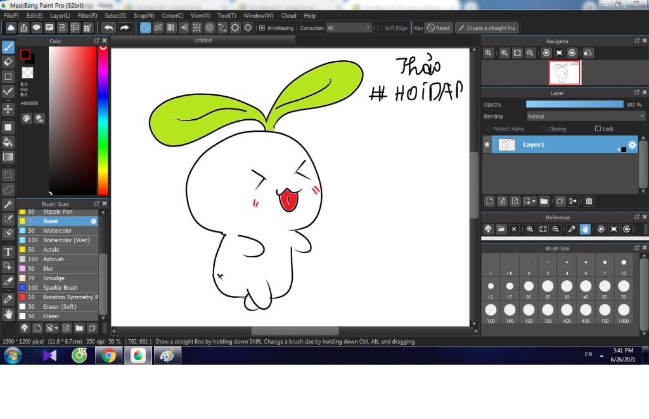This screenshot has height=419, width=649.
Task: Enable radial snap guide
Action: pyautogui.click(x=196, y=28)
